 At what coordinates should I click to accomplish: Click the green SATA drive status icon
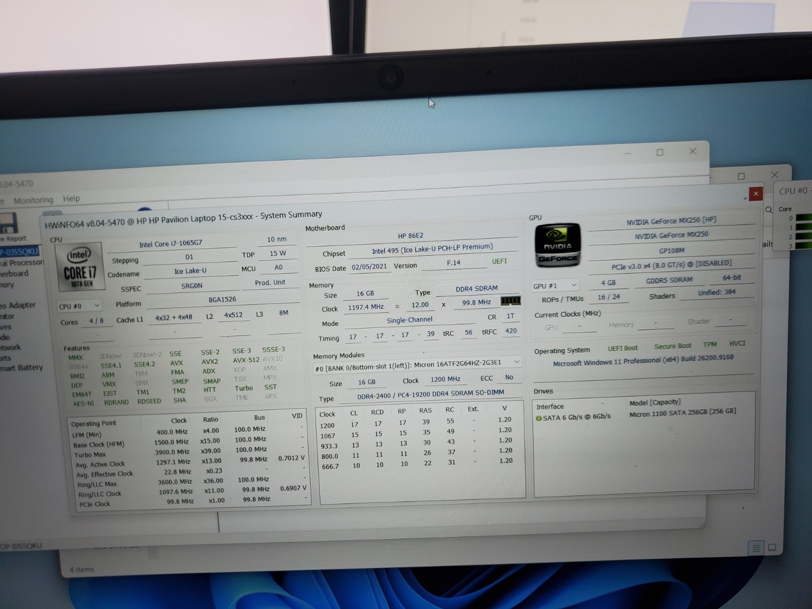tap(539, 418)
